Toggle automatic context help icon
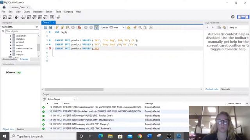The height and width of the screenshot is (140, 250). [224, 28]
